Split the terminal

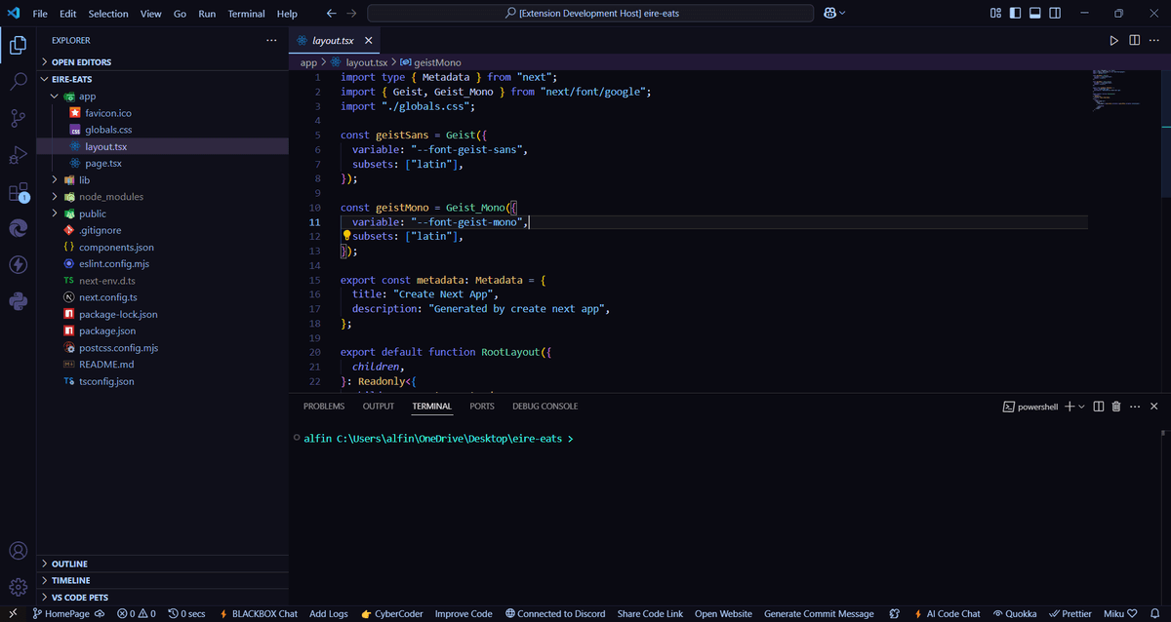1099,407
